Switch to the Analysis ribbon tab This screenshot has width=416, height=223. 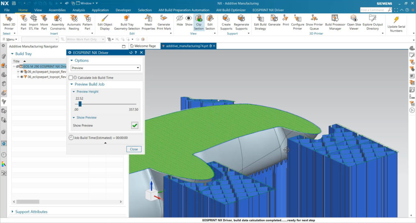(x=78, y=10)
